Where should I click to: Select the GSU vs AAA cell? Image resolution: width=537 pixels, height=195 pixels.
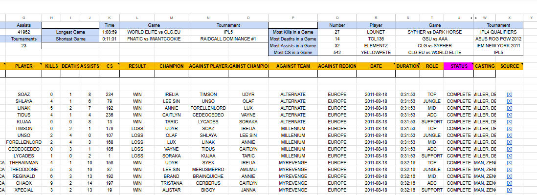point(435,39)
